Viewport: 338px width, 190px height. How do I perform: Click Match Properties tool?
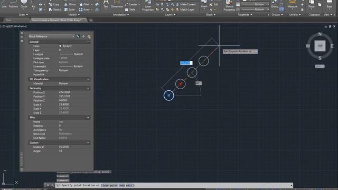tap(229, 6)
